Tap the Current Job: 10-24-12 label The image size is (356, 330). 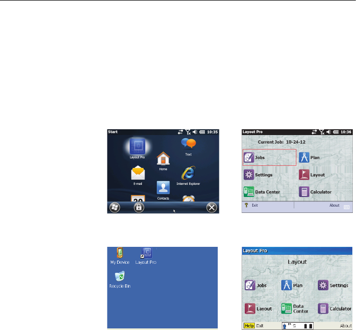281,142
